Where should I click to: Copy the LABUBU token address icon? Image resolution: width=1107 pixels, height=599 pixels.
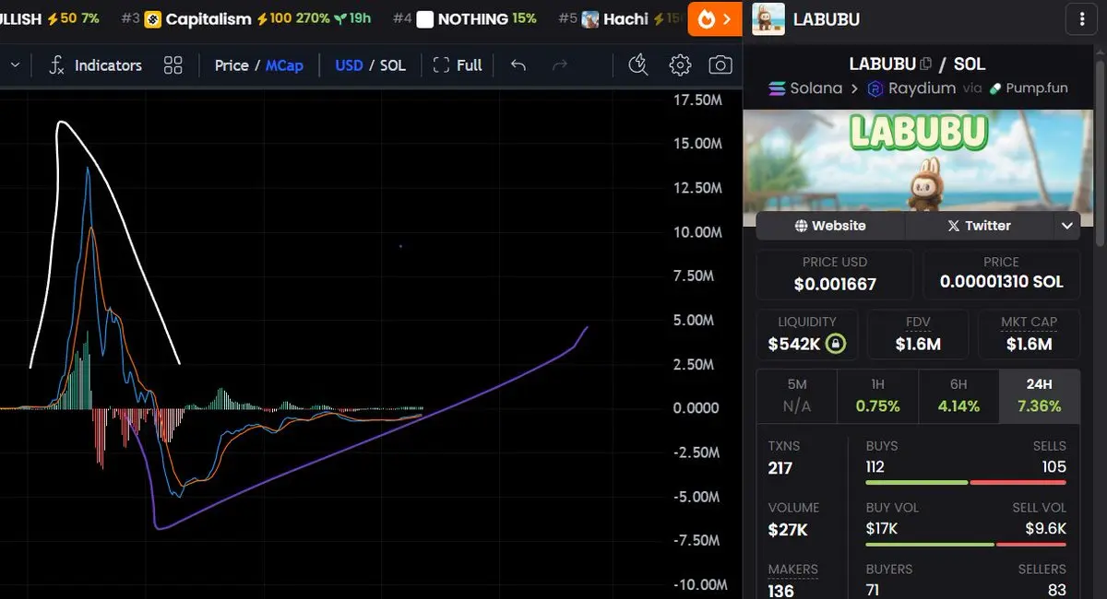pos(926,64)
